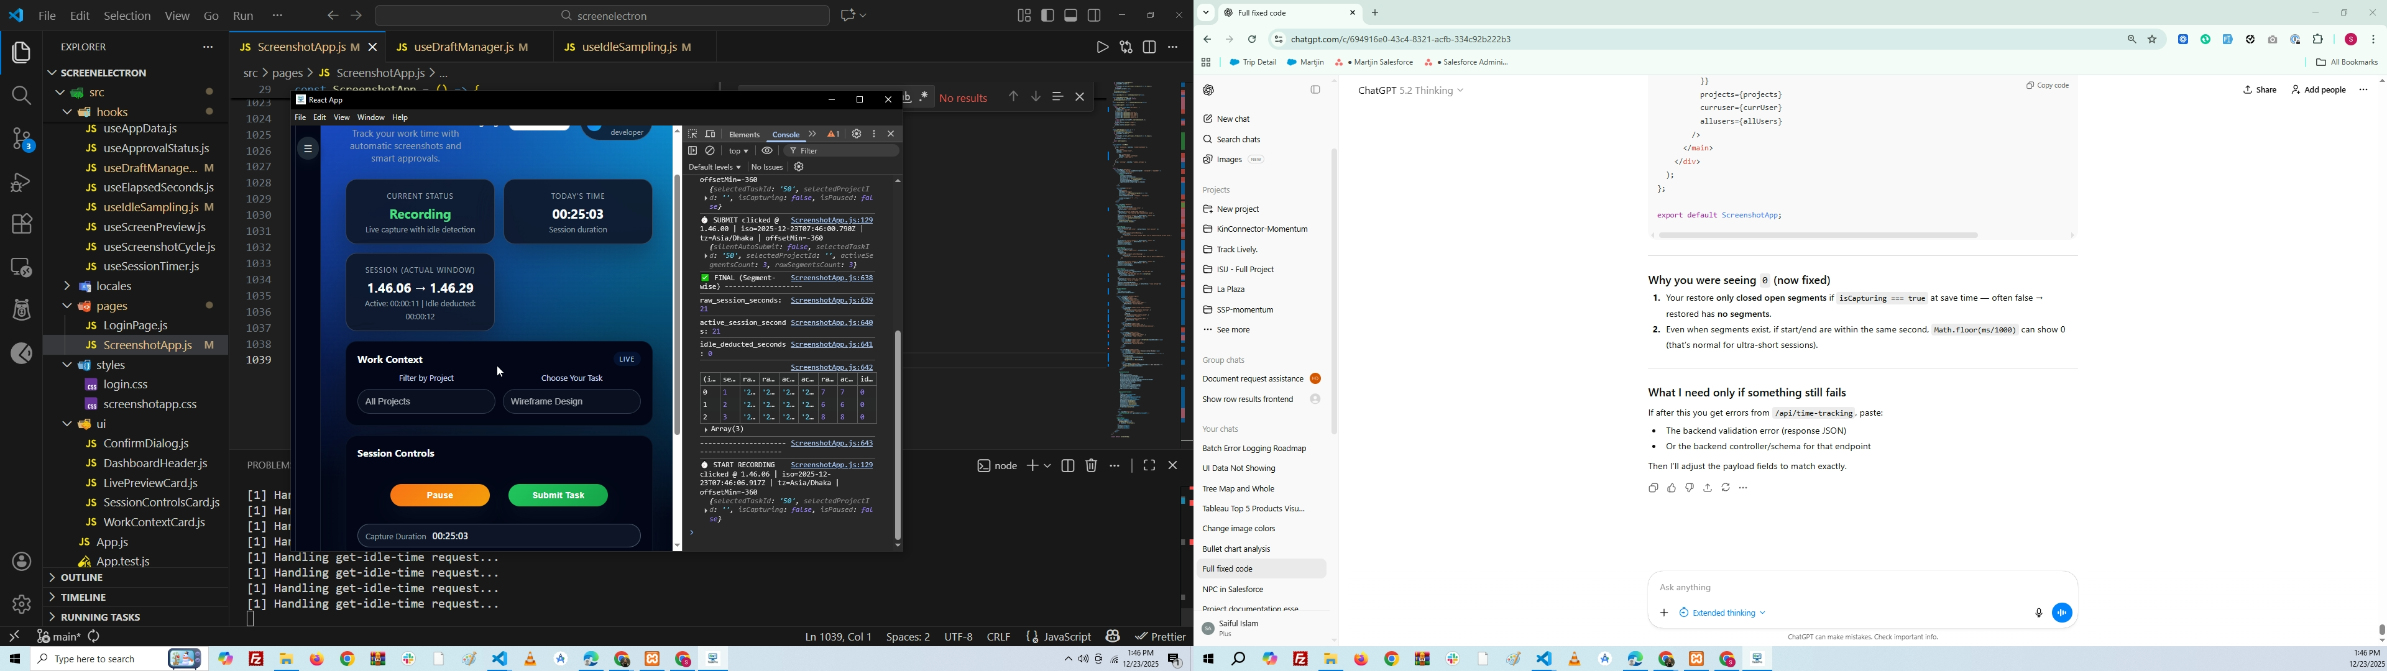Viewport: 2387px width, 671px height.
Task: Open Source Control in VS Code sidebar
Action: point(21,140)
